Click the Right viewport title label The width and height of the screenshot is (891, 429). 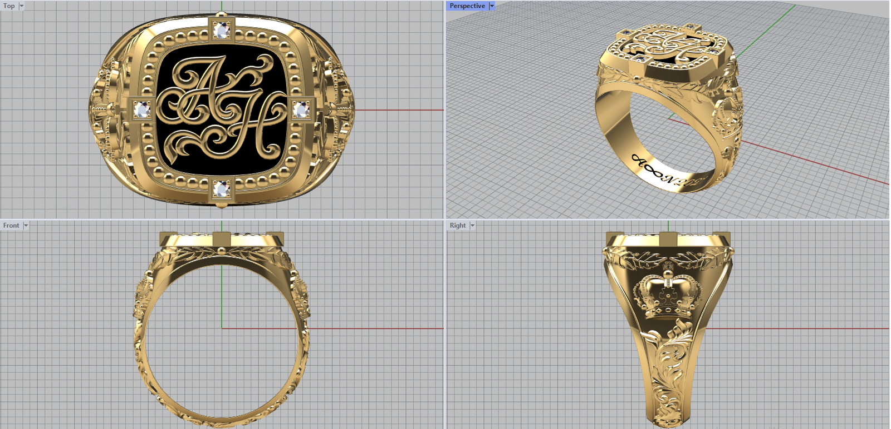[457, 226]
